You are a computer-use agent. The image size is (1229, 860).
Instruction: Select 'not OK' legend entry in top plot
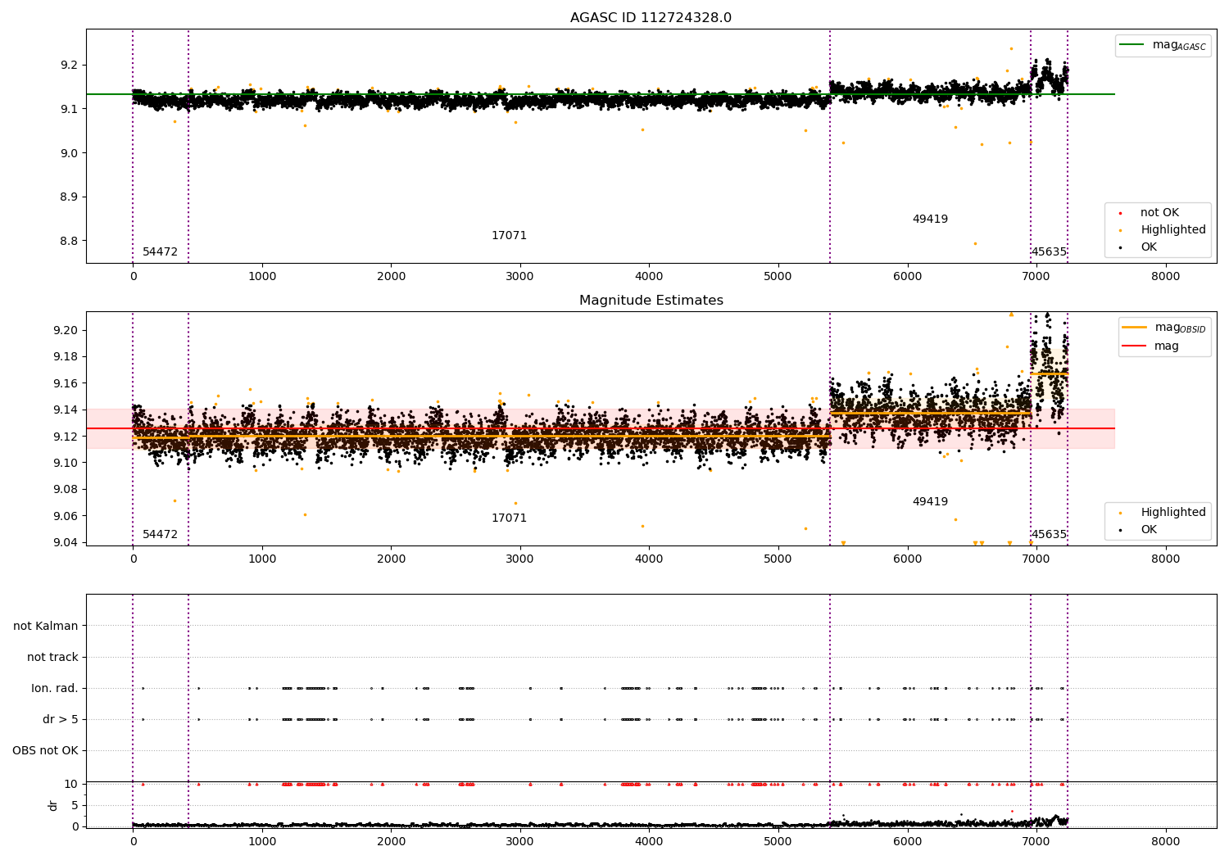tap(1159, 213)
